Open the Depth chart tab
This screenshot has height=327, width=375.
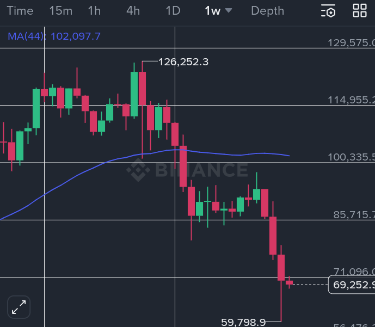pyautogui.click(x=267, y=11)
